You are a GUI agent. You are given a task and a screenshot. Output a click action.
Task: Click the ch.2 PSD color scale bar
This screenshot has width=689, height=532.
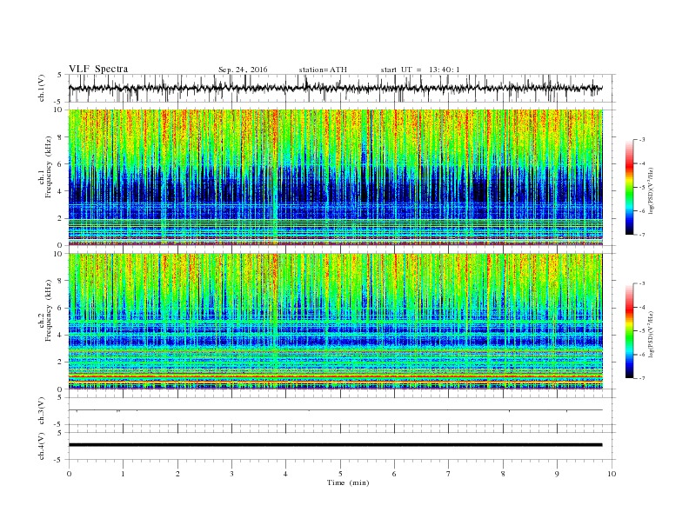(x=629, y=331)
